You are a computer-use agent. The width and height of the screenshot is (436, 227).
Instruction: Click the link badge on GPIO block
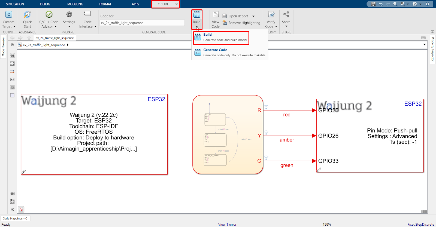click(319, 170)
